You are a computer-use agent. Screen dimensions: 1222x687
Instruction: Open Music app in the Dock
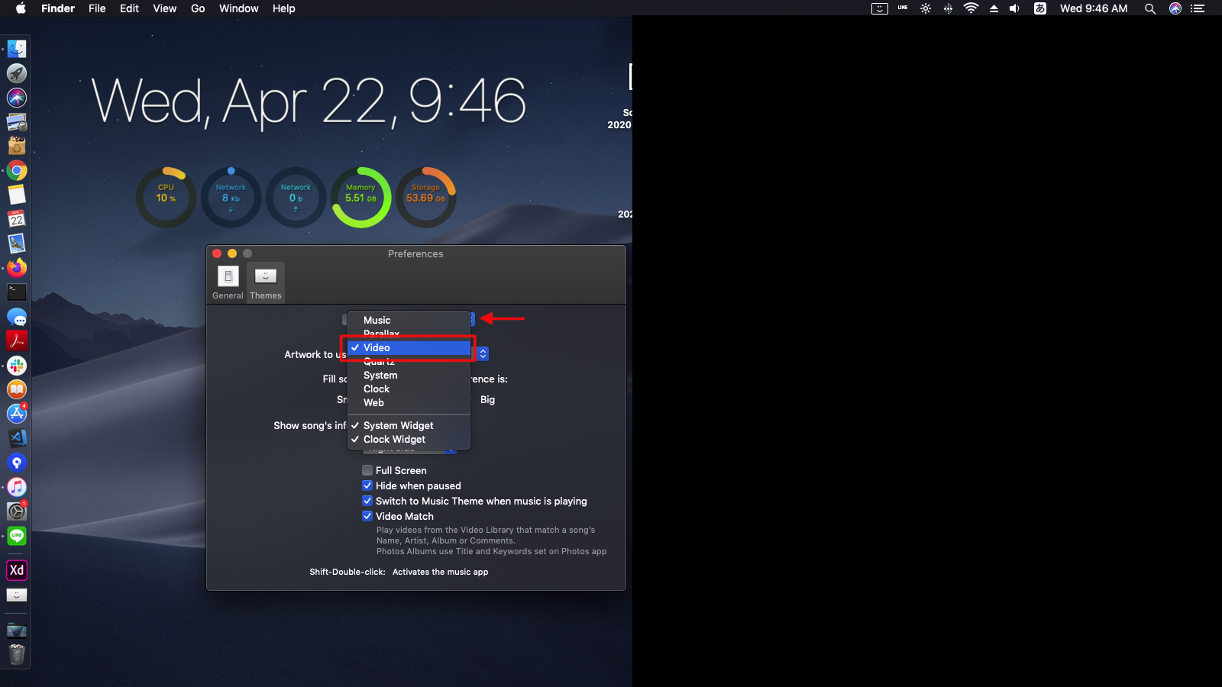[x=17, y=487]
